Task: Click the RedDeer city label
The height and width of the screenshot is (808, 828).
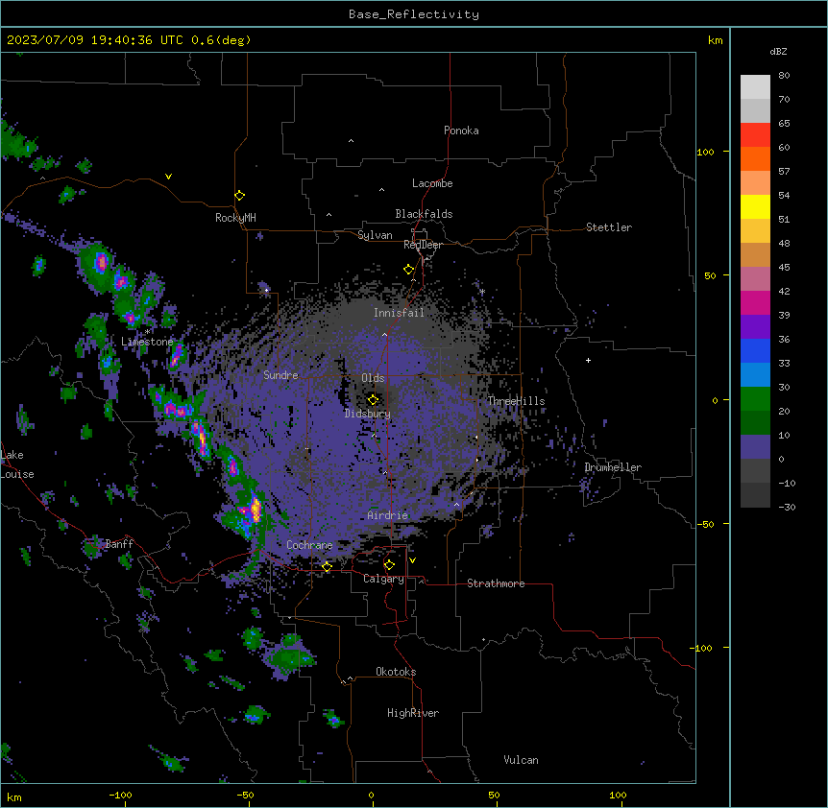Action: pyautogui.click(x=423, y=245)
